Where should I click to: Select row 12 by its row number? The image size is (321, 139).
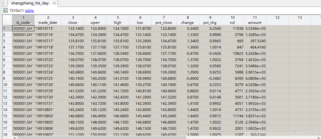click(x=6, y=97)
